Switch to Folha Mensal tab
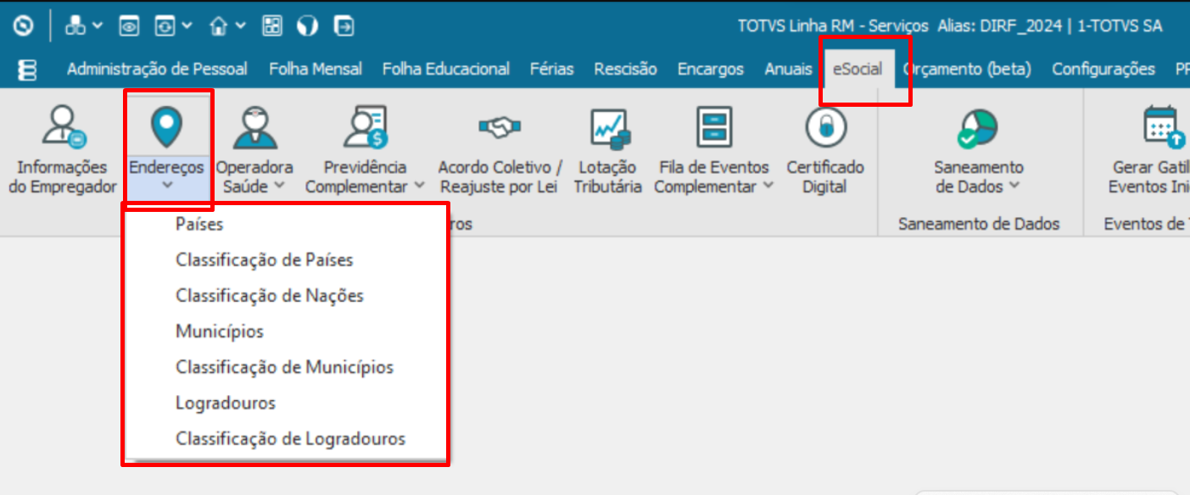Screen dimensions: 1190x495 click(x=316, y=70)
